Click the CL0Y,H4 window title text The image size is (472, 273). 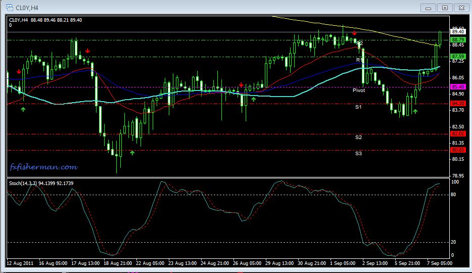tap(27, 8)
